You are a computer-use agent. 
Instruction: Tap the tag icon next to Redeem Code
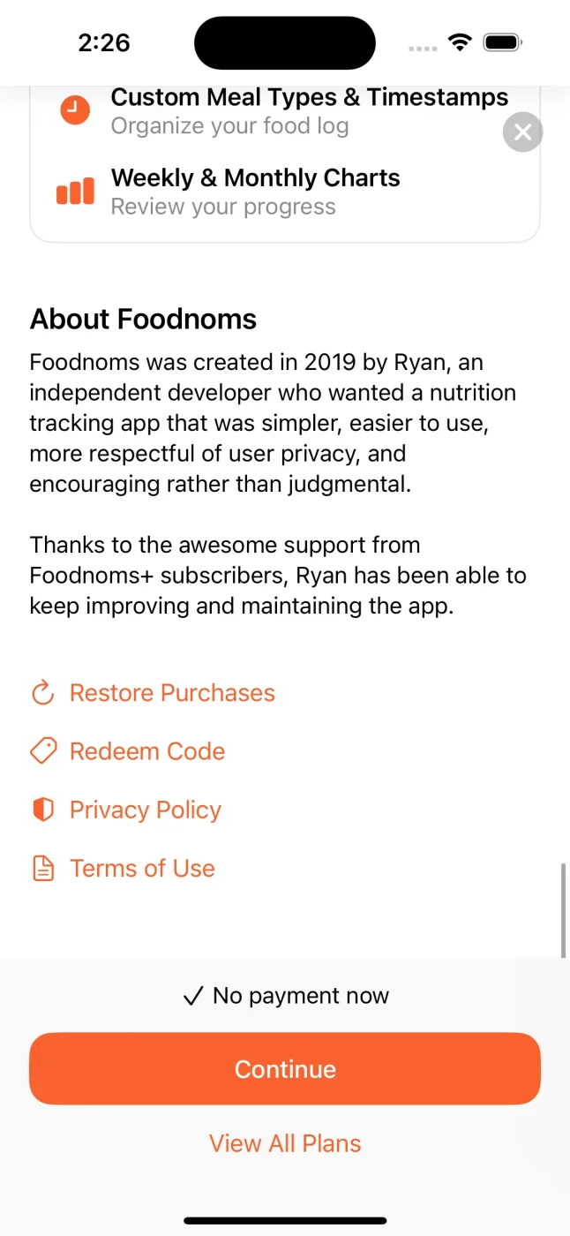point(42,751)
